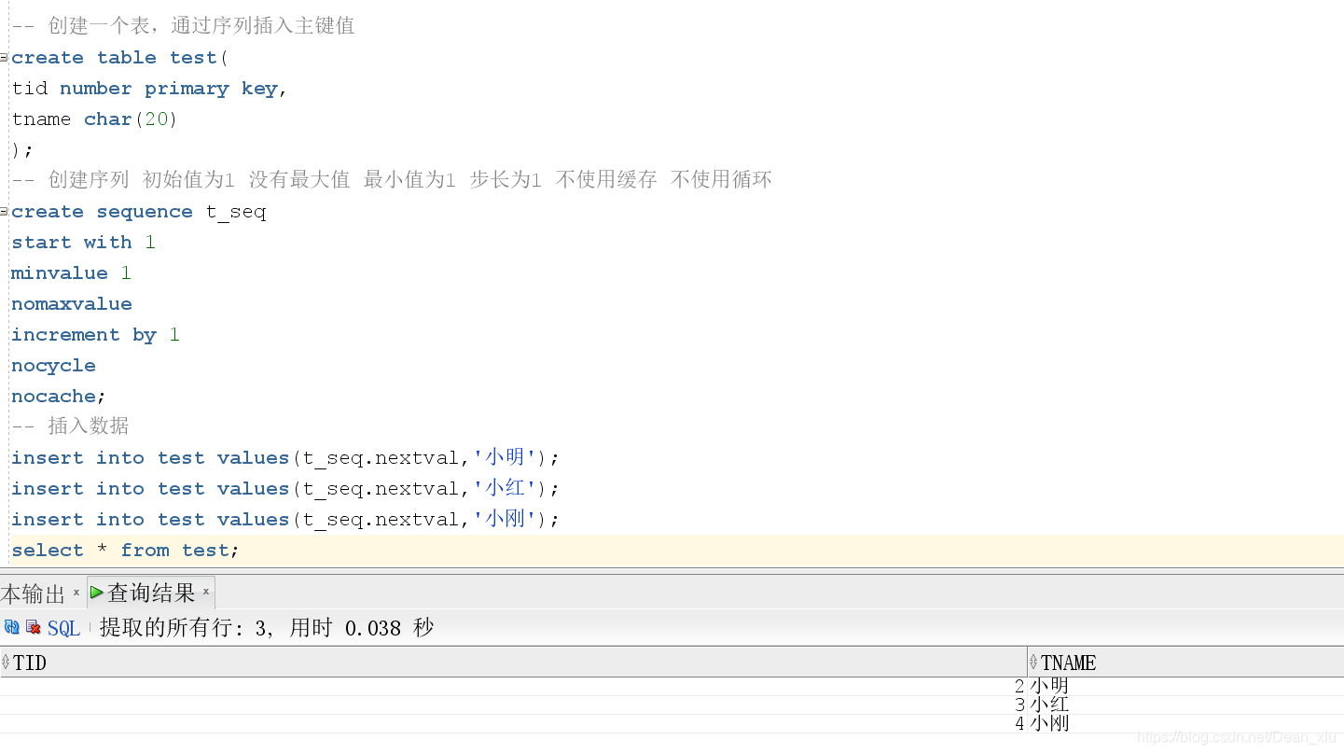Click the '-- 创建一个表' comment line
Screen dimensions: 1344x754
tap(183, 26)
